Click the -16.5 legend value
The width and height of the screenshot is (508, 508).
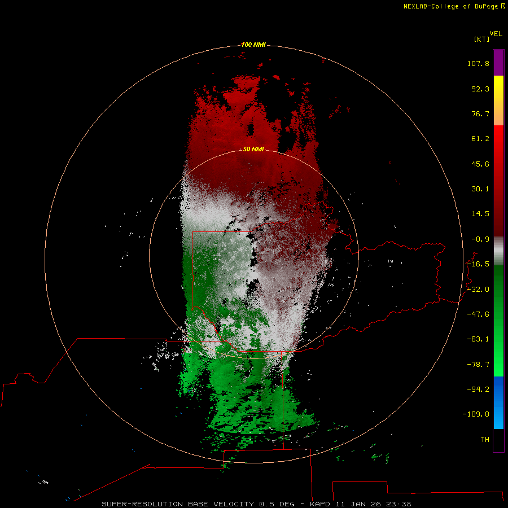[x=478, y=264]
